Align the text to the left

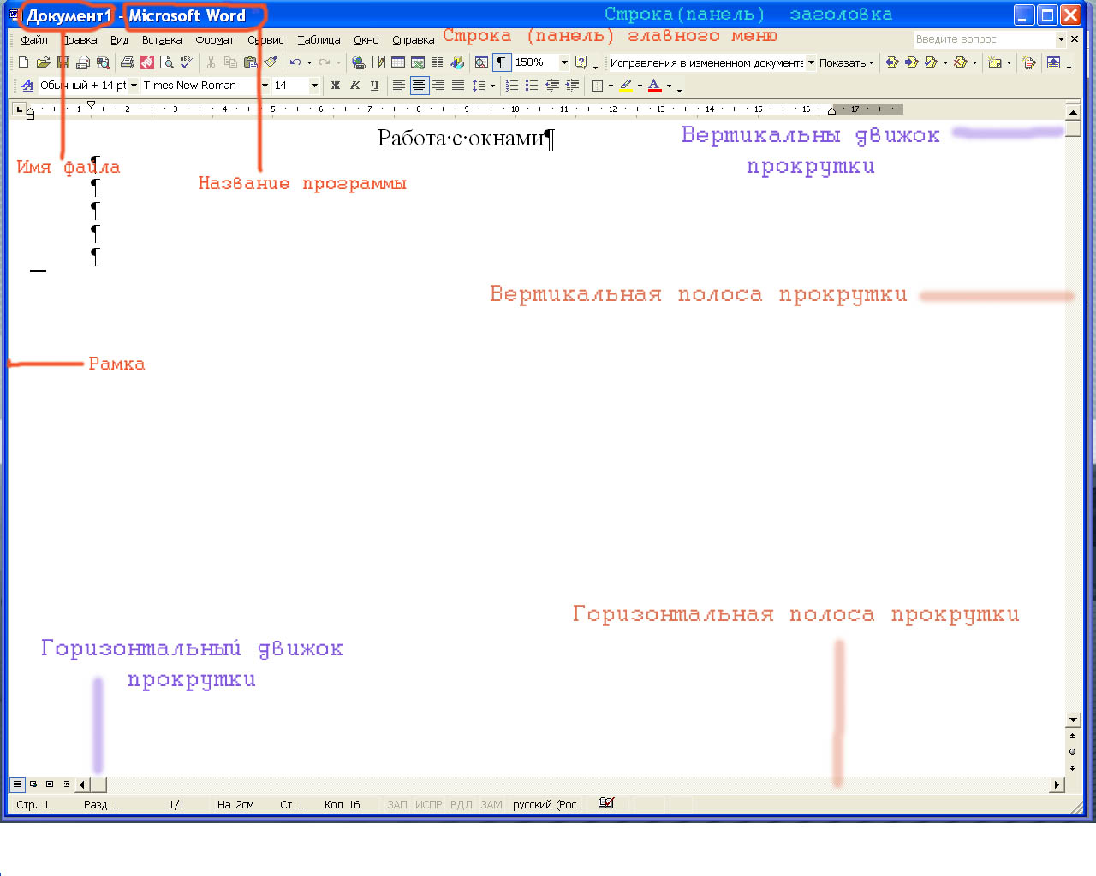click(x=399, y=86)
